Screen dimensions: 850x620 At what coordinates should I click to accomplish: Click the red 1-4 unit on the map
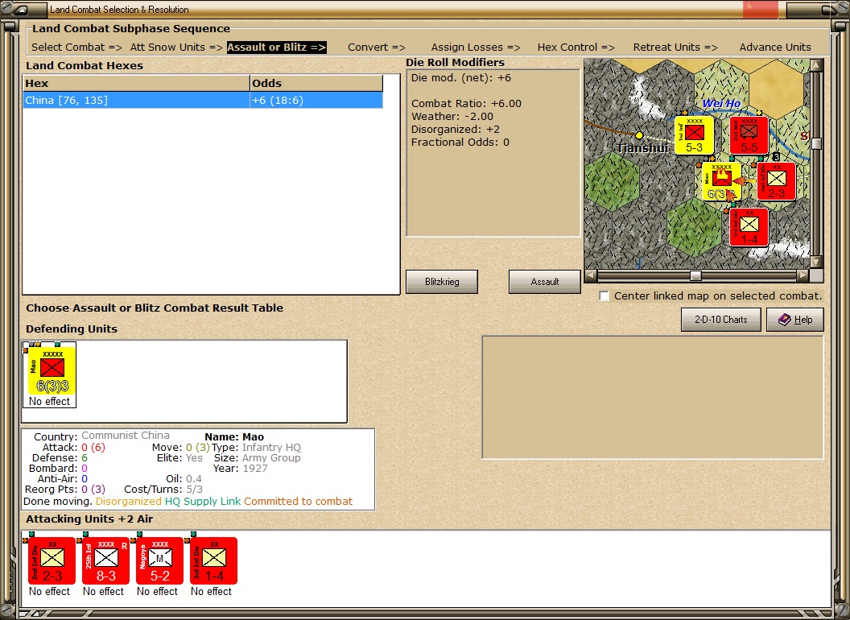click(x=749, y=227)
